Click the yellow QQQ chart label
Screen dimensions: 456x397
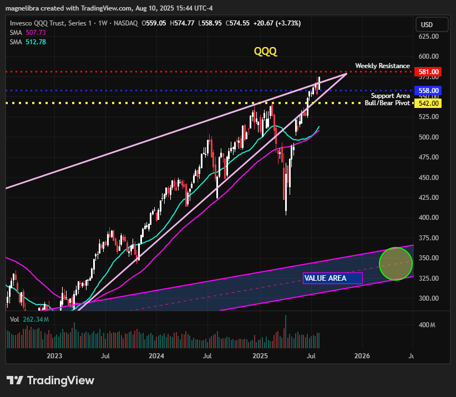[x=265, y=51]
